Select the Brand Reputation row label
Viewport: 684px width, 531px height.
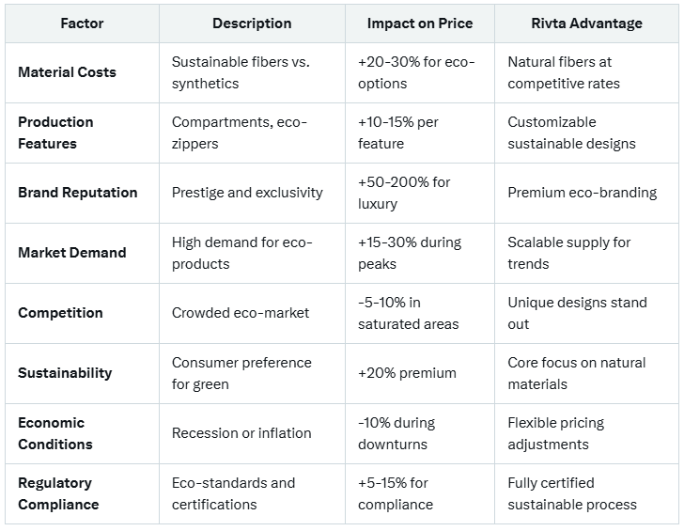point(77,193)
